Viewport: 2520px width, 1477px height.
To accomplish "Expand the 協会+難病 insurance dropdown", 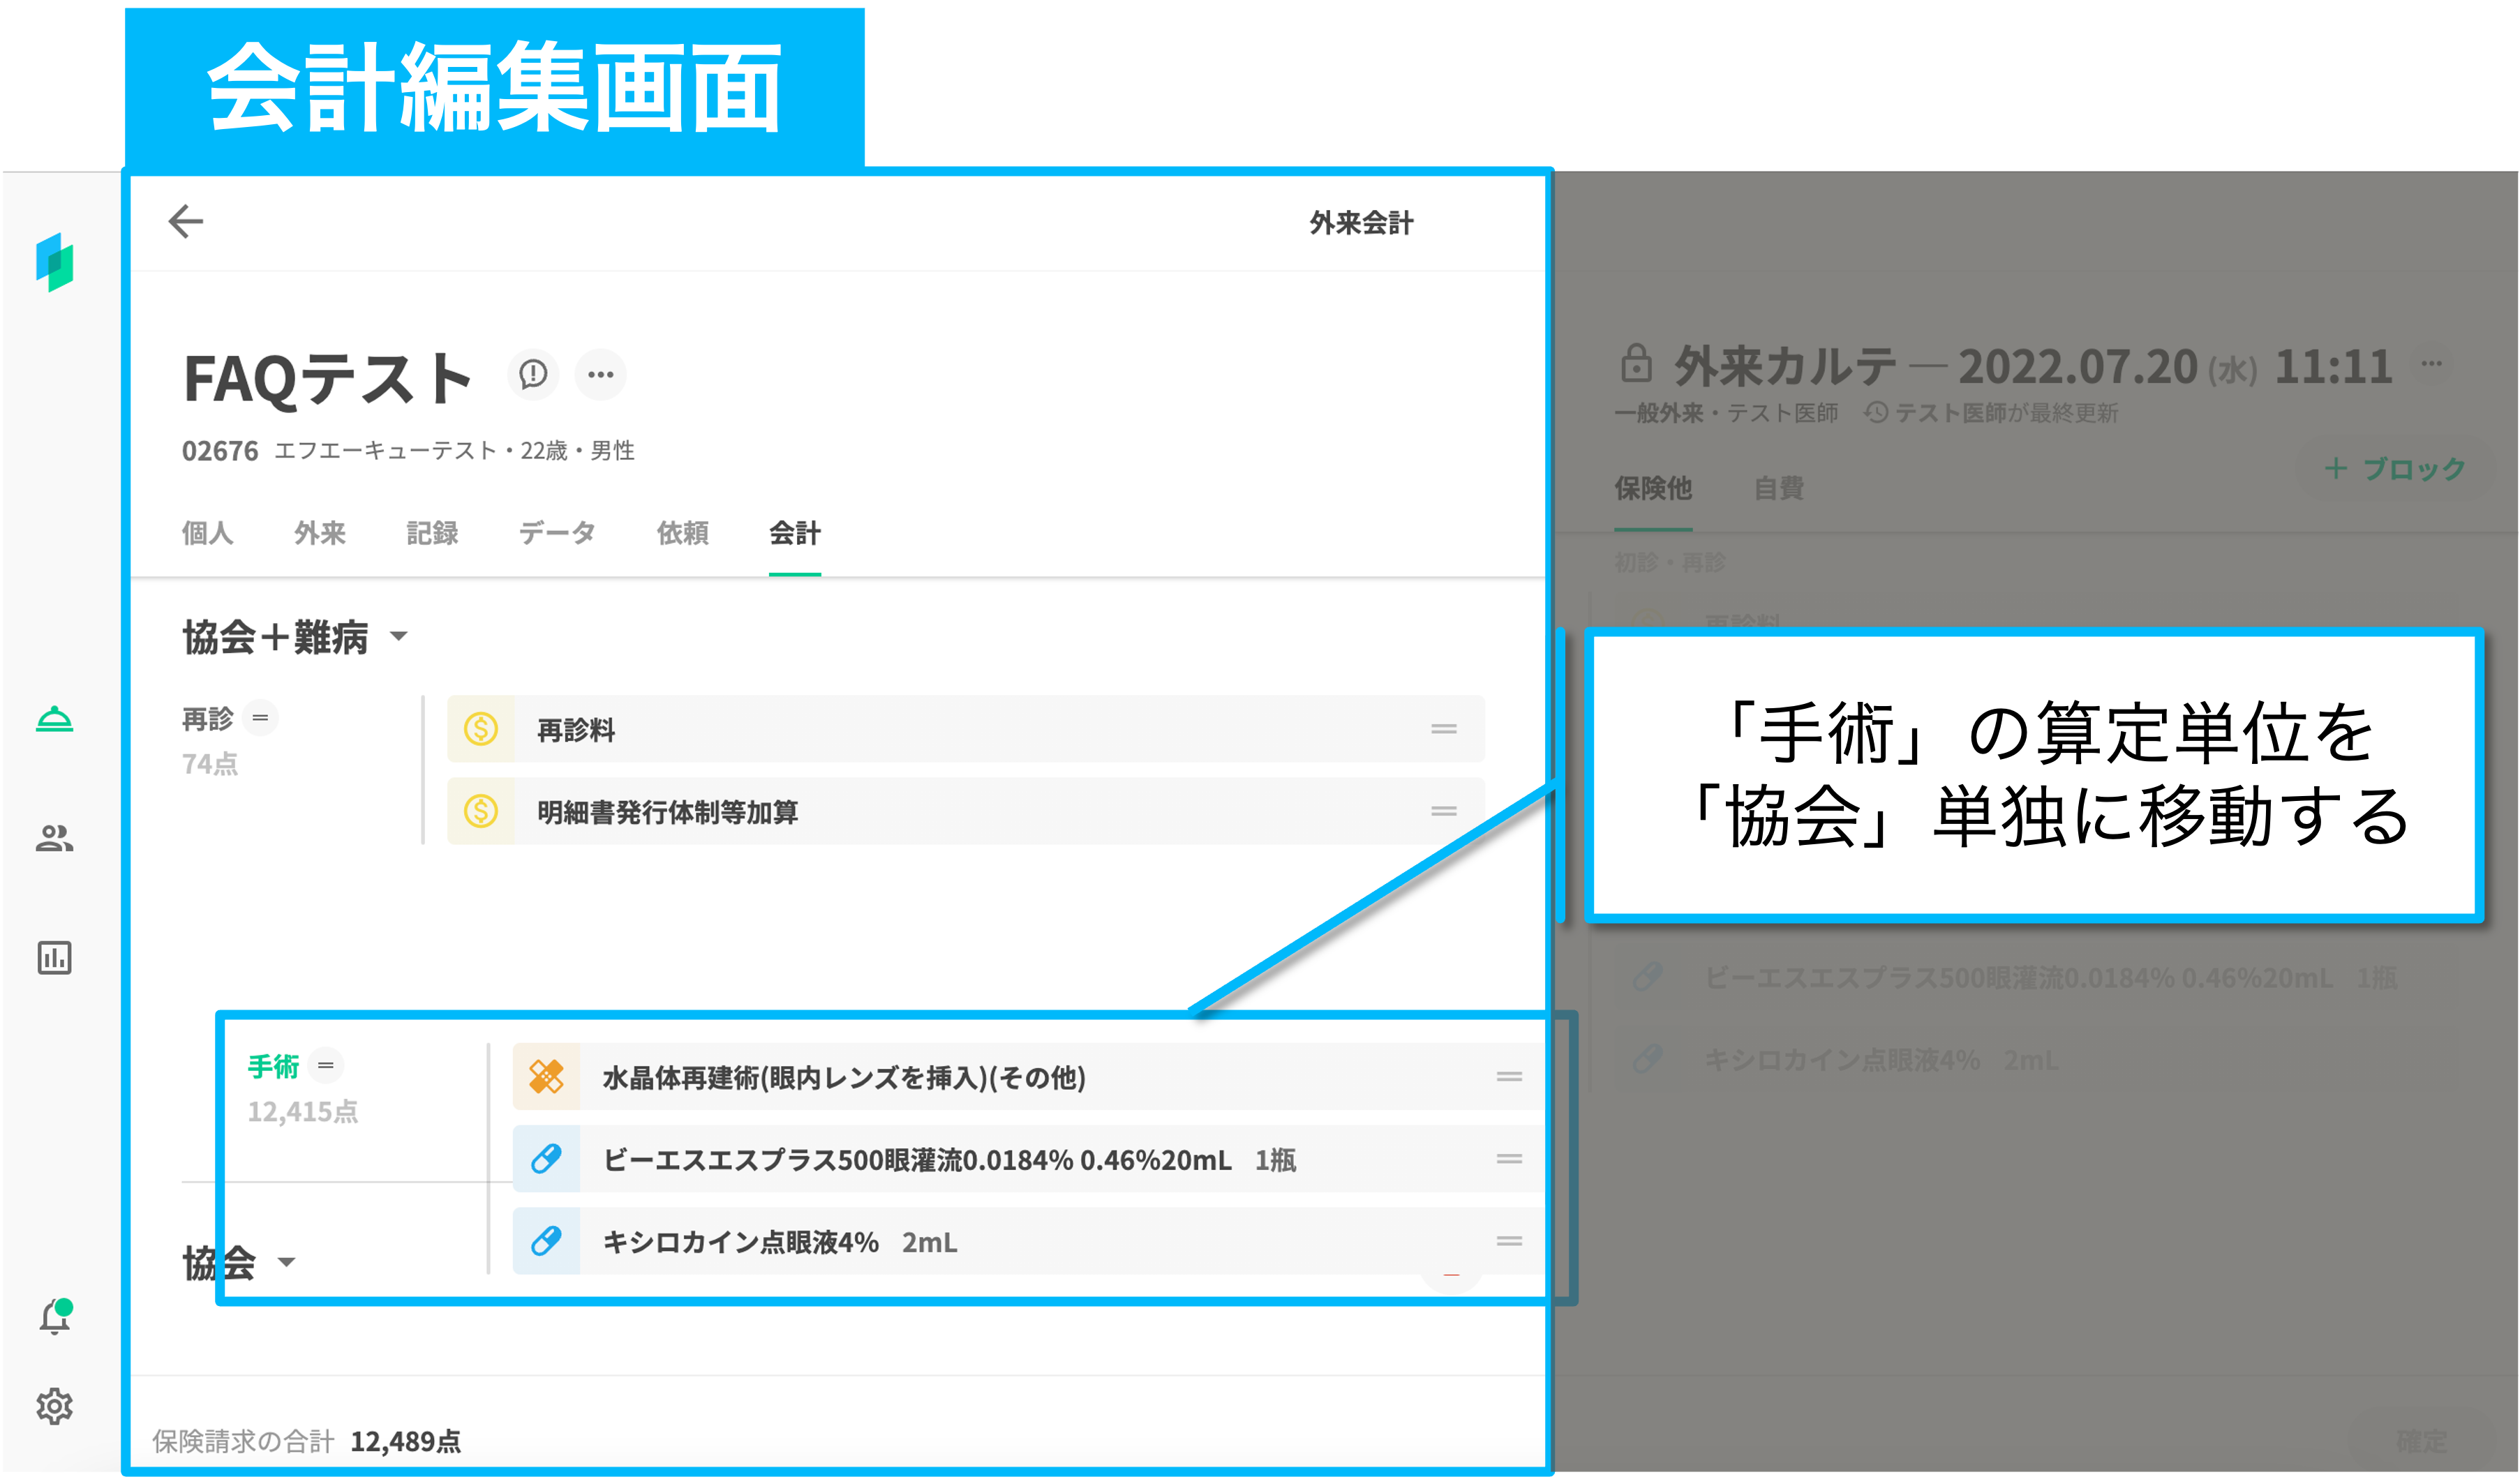I will pyautogui.click(x=398, y=637).
